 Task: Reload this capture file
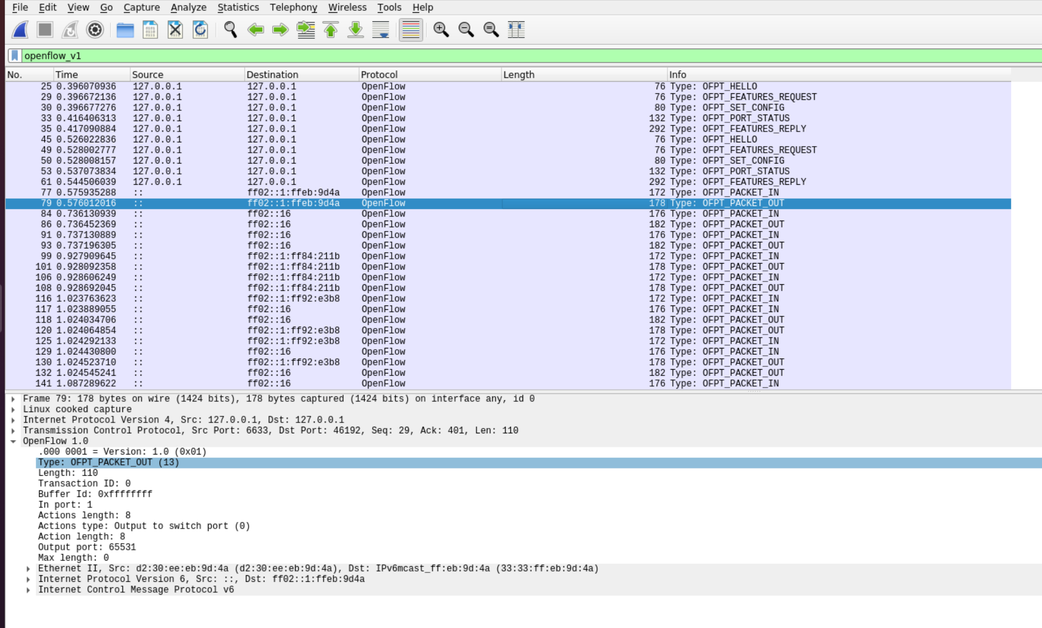[x=200, y=30]
